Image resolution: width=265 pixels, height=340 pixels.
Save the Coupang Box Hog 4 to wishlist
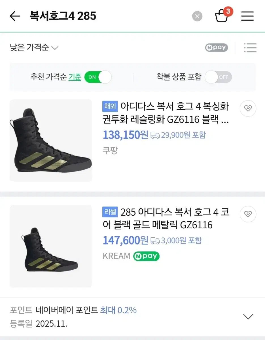248,109
